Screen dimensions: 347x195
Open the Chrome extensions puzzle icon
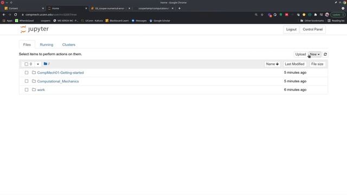316,15
